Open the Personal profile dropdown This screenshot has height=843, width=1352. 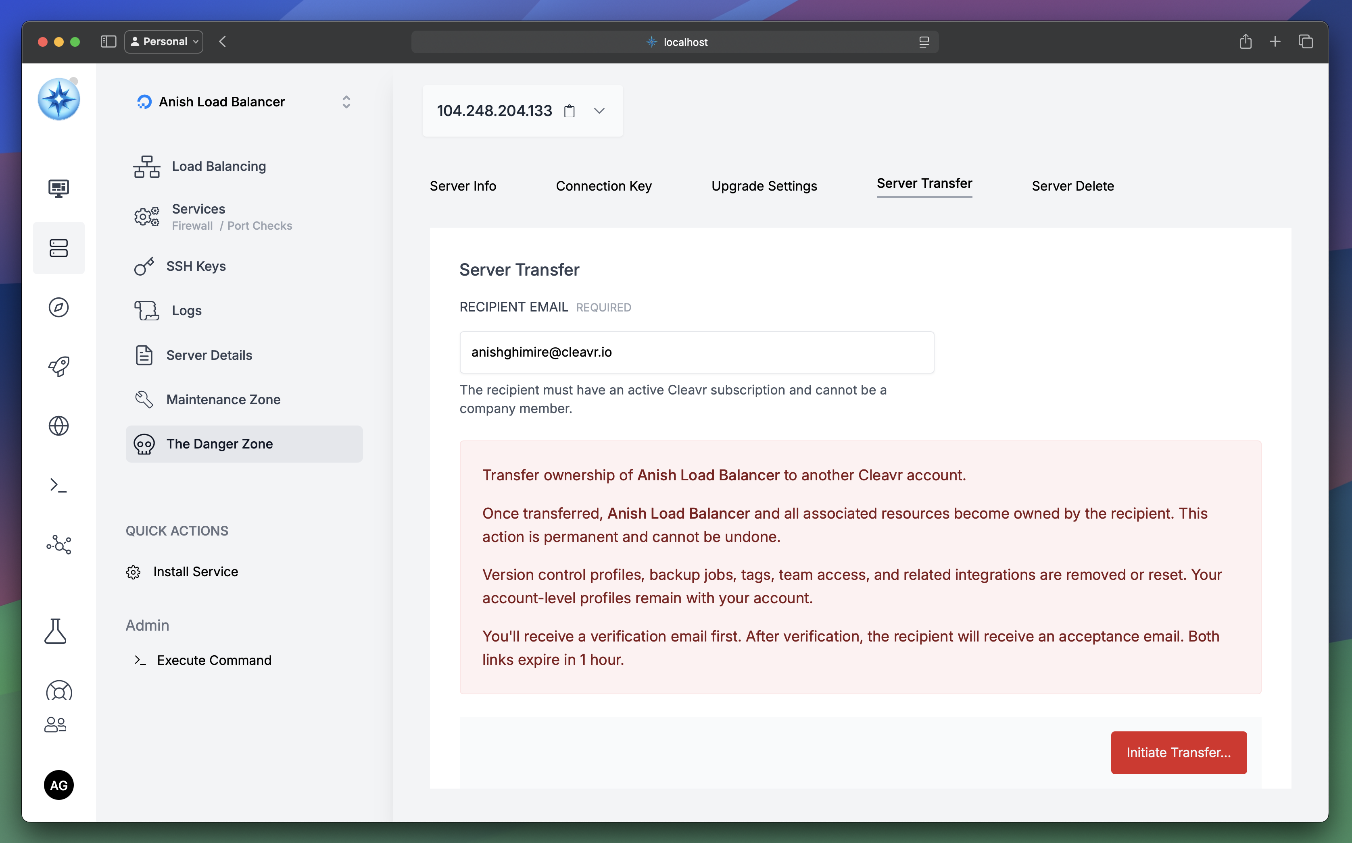[x=163, y=42]
